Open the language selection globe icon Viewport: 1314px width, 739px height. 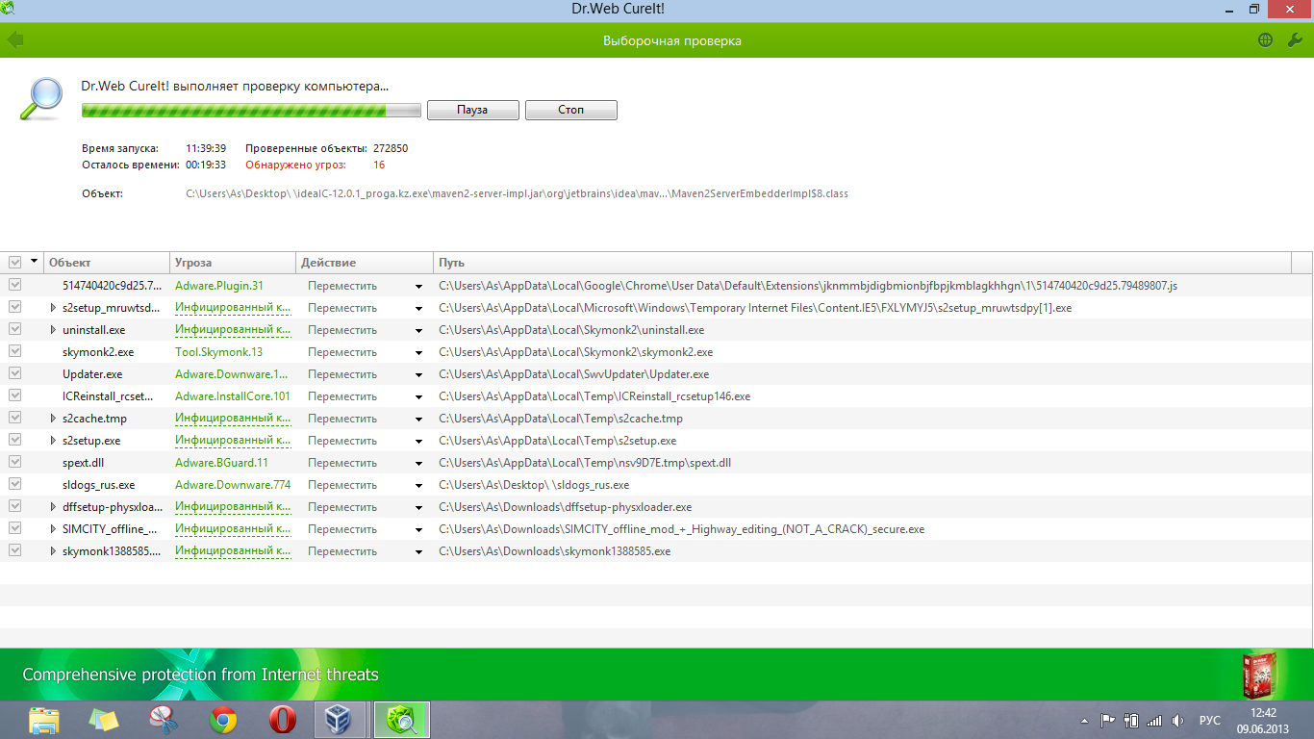pos(1267,41)
